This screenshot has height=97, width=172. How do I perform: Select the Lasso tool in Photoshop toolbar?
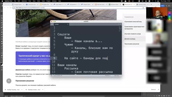click(2, 16)
